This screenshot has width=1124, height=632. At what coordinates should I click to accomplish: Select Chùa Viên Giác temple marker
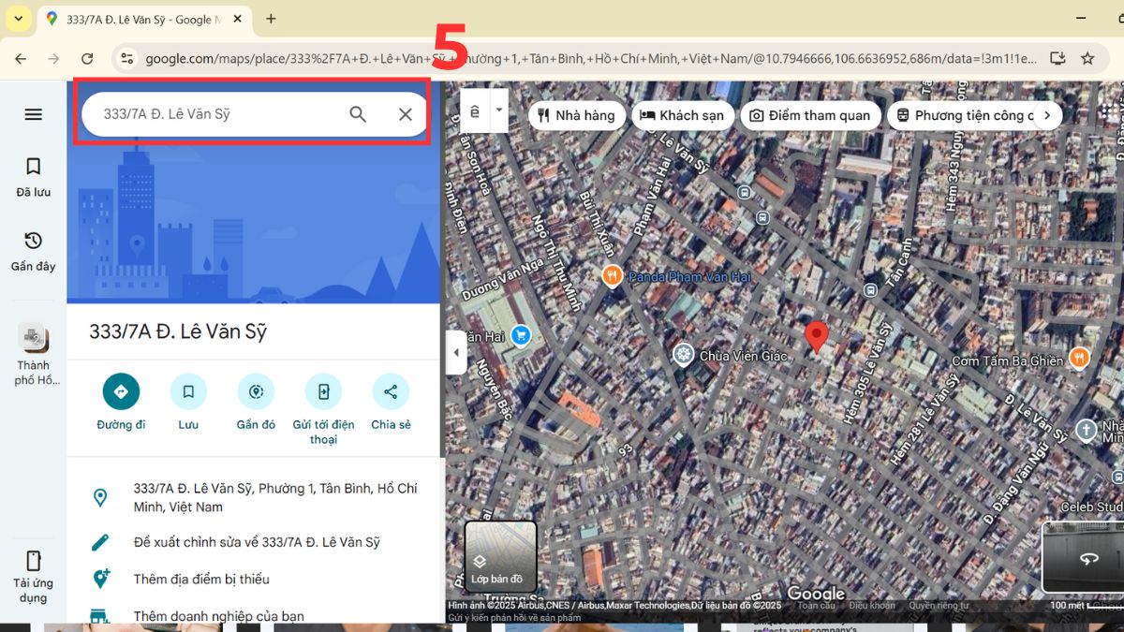point(685,355)
